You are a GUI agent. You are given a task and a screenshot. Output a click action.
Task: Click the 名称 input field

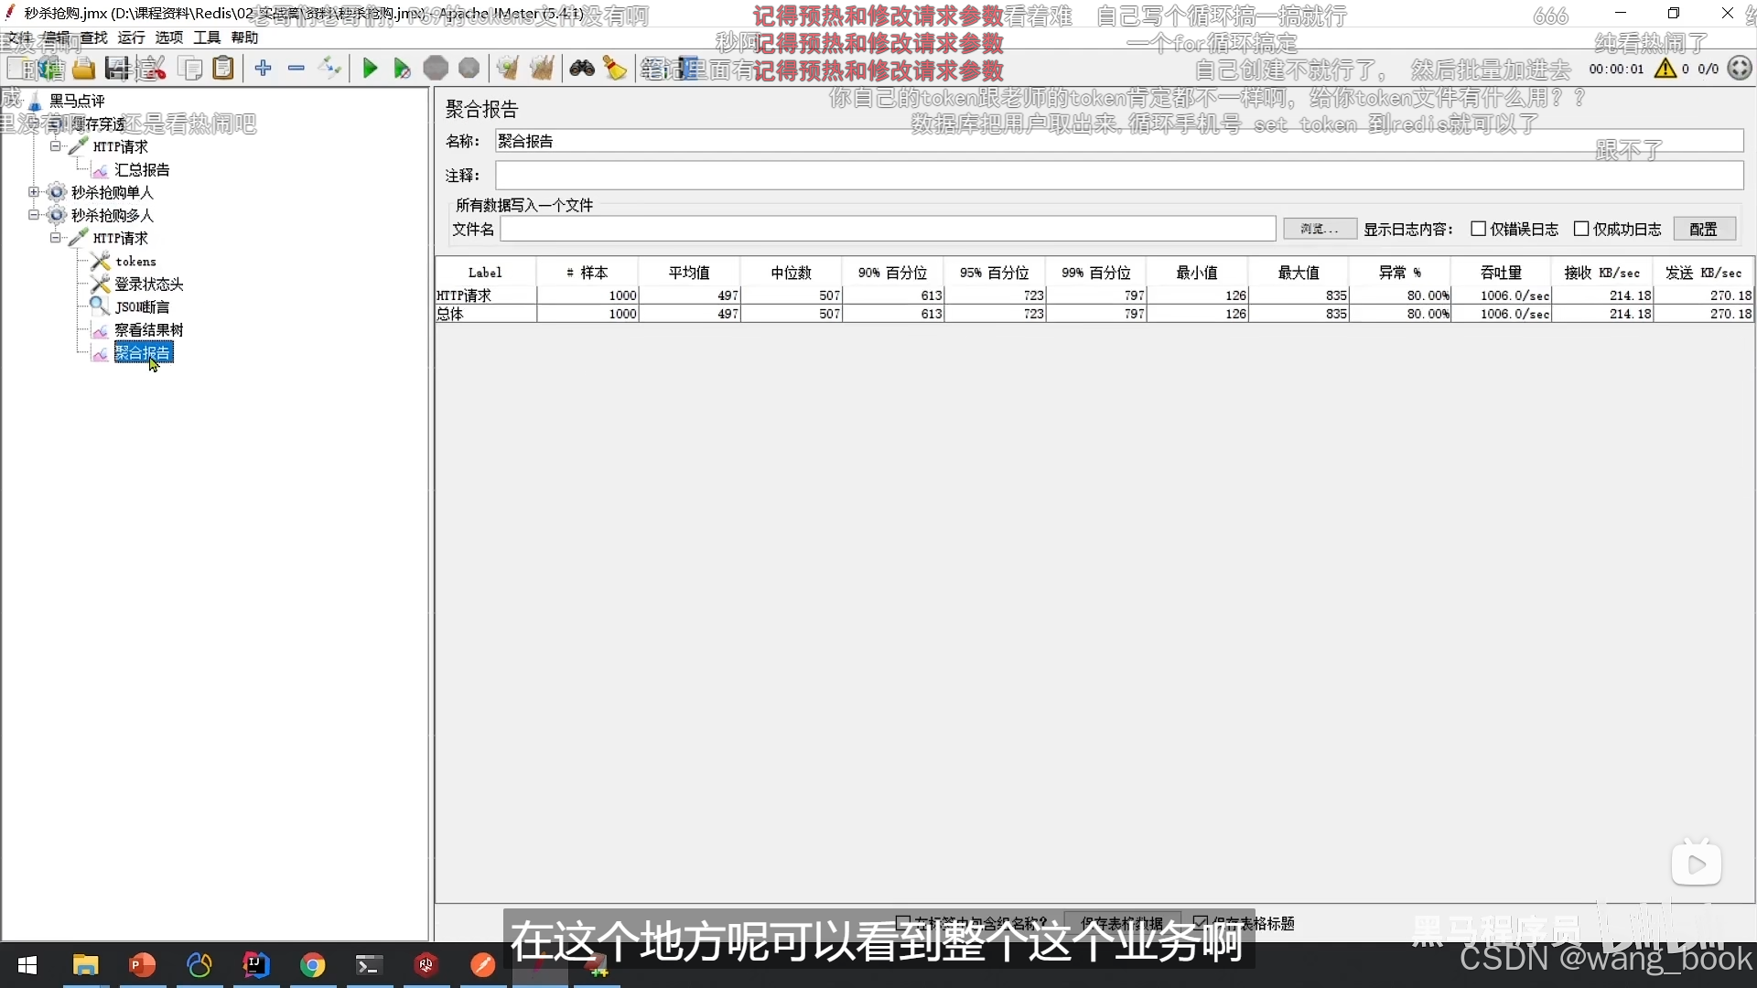click(x=1119, y=141)
